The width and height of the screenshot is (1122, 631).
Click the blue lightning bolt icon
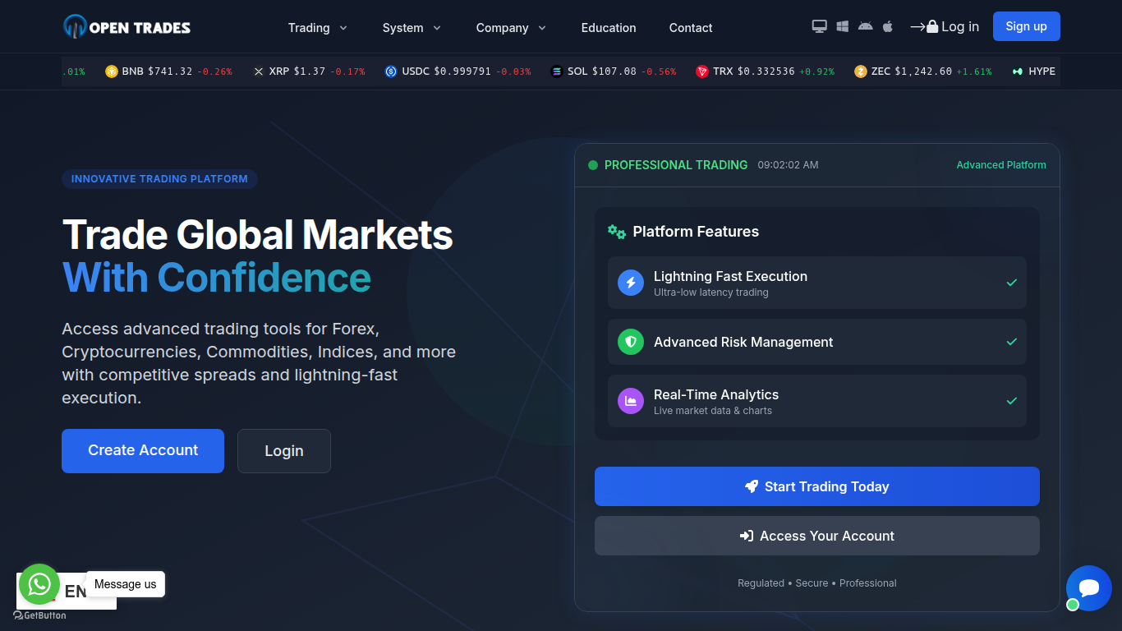tap(631, 283)
